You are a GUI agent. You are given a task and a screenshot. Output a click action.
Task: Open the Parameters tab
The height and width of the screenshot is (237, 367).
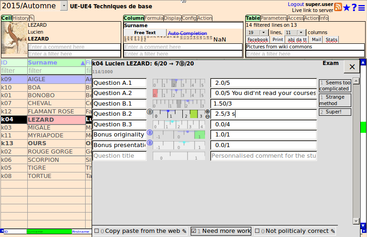[x=274, y=18]
